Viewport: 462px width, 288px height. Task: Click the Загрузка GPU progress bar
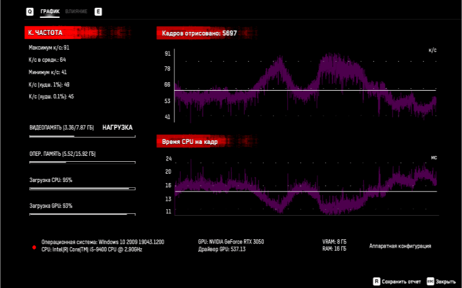(82, 215)
